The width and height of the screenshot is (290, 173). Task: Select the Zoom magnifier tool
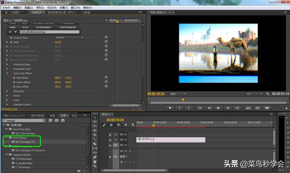(x=95, y=166)
